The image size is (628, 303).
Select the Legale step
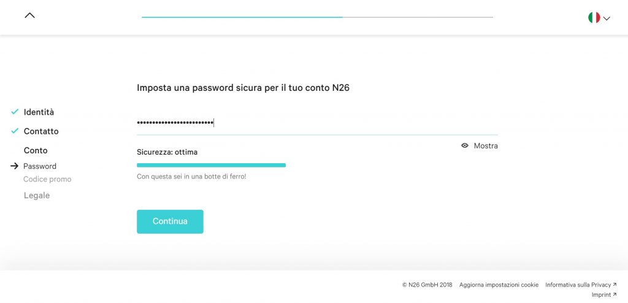[37, 196]
